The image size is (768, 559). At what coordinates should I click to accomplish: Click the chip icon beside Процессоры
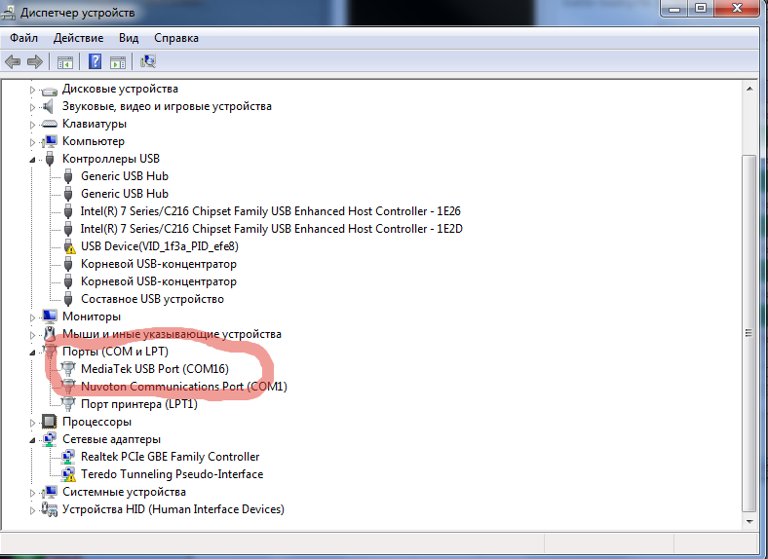50,421
